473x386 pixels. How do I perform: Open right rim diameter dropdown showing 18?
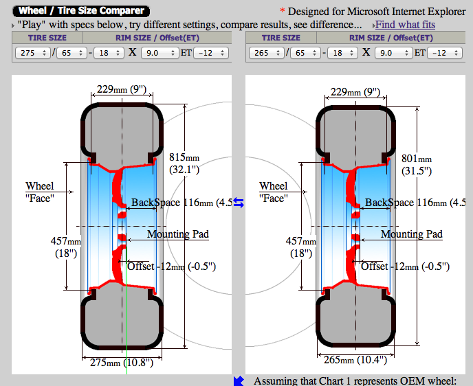point(342,53)
